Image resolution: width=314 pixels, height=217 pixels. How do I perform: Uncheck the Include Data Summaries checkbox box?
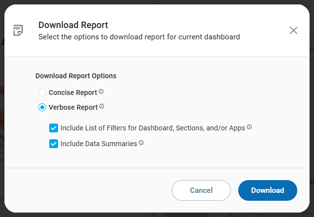[x=54, y=144]
